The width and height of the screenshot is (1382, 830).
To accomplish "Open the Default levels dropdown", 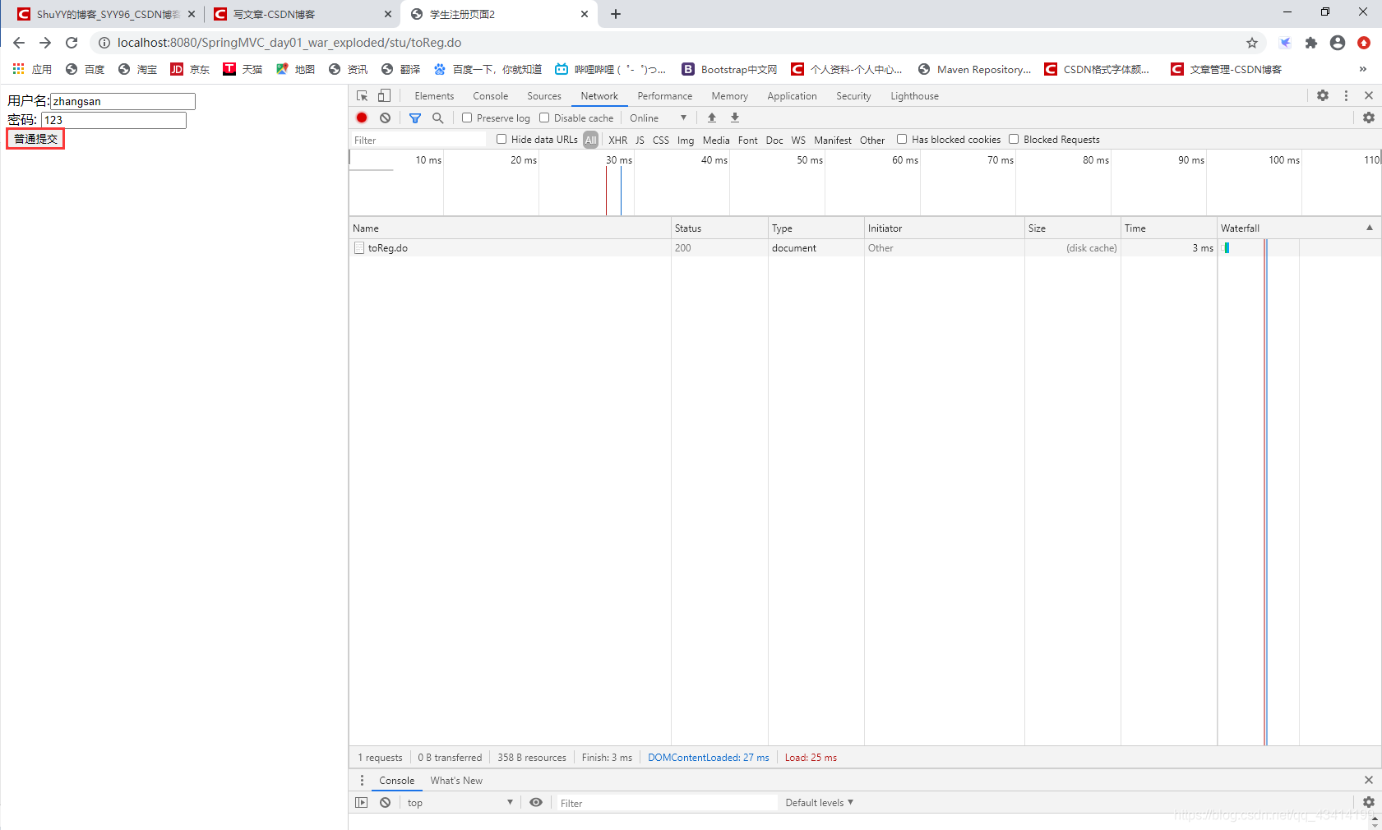I will click(x=820, y=802).
